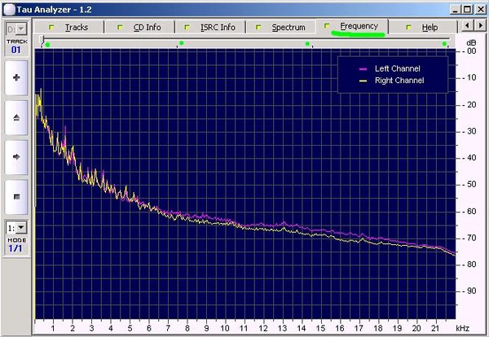The width and height of the screenshot is (489, 337).
Task: Click the right arrow analyze button
Action: pos(16,157)
